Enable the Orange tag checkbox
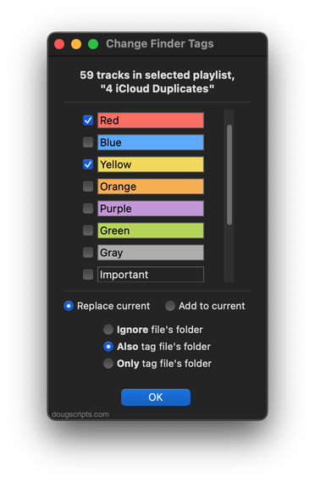The width and height of the screenshot is (315, 483). point(88,186)
